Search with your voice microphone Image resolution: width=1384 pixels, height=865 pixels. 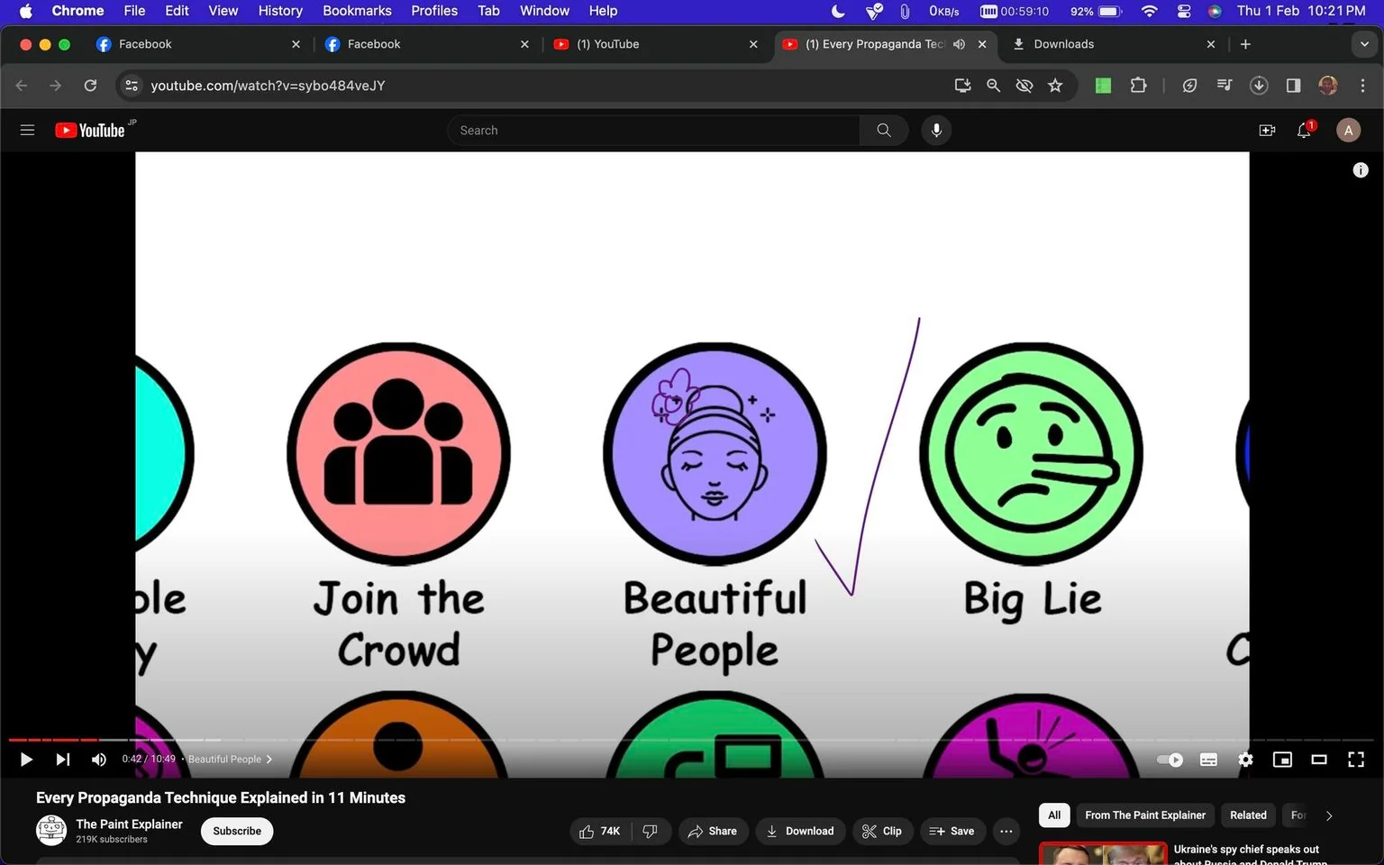point(936,131)
